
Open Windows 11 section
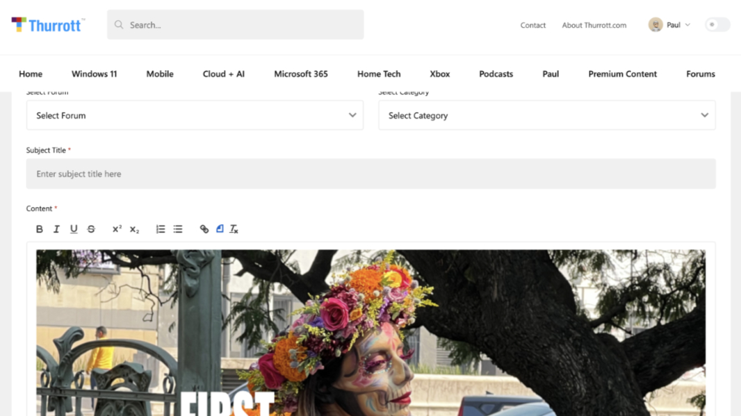(94, 74)
